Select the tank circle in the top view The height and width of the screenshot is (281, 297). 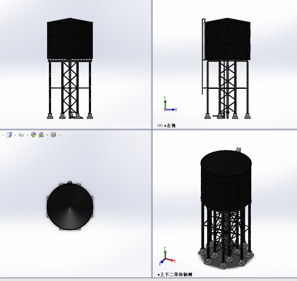pos(70,207)
